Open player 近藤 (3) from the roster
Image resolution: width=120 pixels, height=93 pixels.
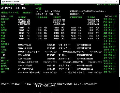109,69
